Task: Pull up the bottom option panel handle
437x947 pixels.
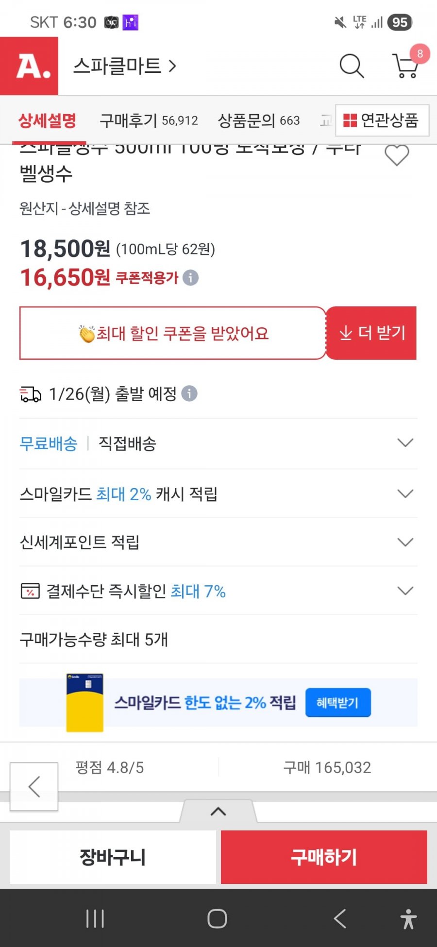Action: point(218,812)
